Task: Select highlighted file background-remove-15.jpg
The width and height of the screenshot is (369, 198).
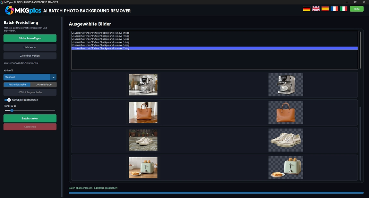Action: pyautogui.click(x=214, y=48)
